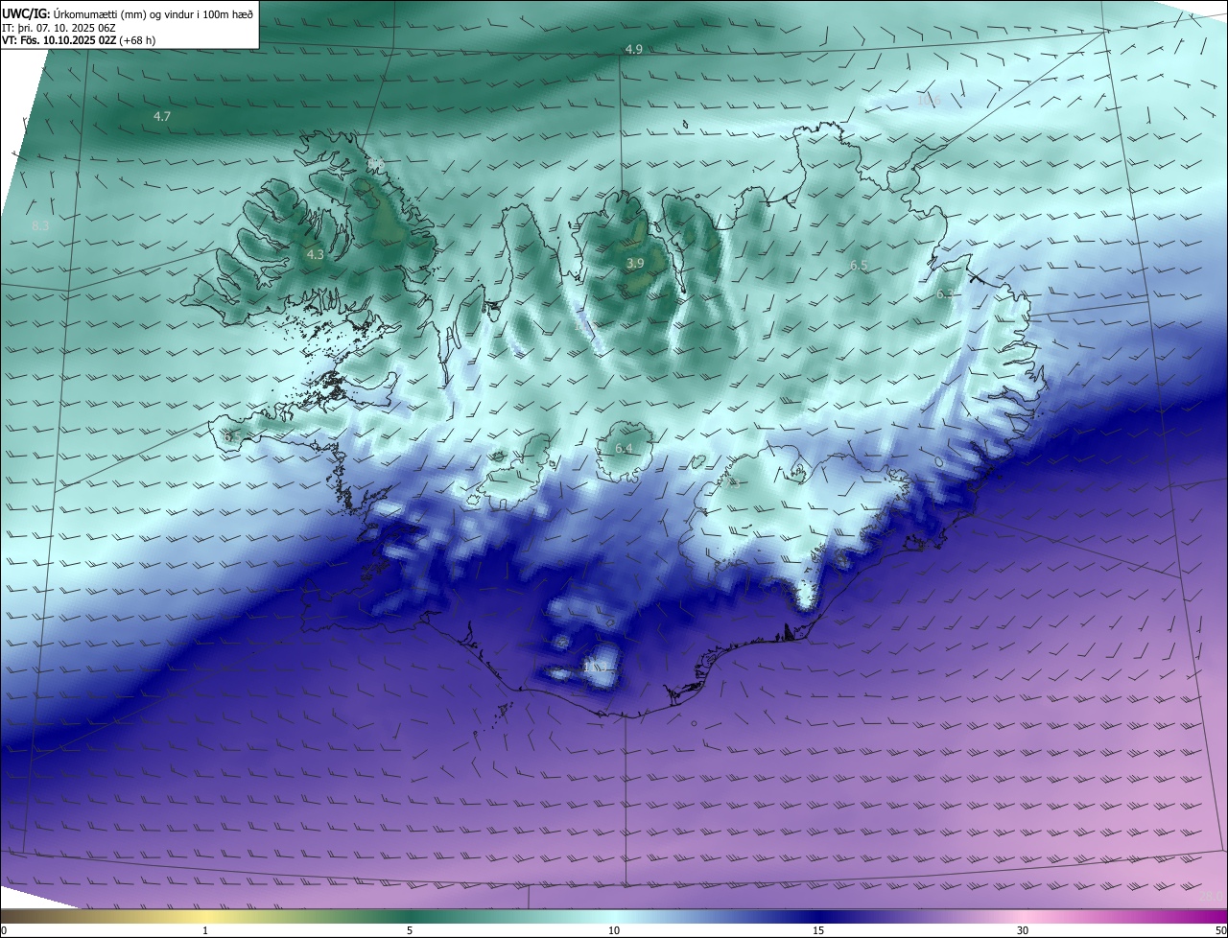Screen dimensions: 1228x938
Task: Click the 4.9 value label on the map
Action: (633, 49)
